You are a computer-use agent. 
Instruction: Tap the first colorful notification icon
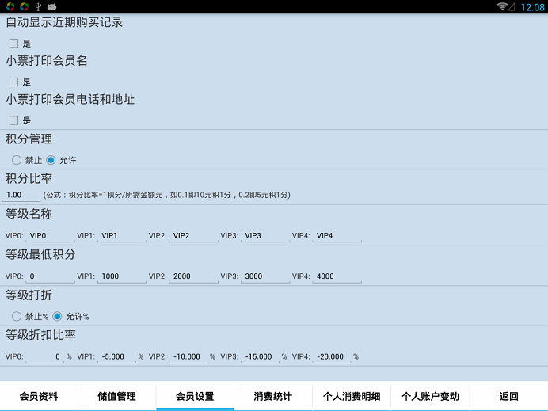click(9, 6)
